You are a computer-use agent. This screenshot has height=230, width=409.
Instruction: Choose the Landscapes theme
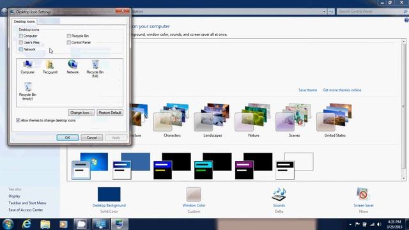coord(213,120)
